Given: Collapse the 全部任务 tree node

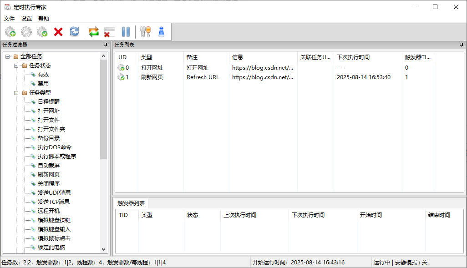Looking at the screenshot, I should [x=7, y=56].
